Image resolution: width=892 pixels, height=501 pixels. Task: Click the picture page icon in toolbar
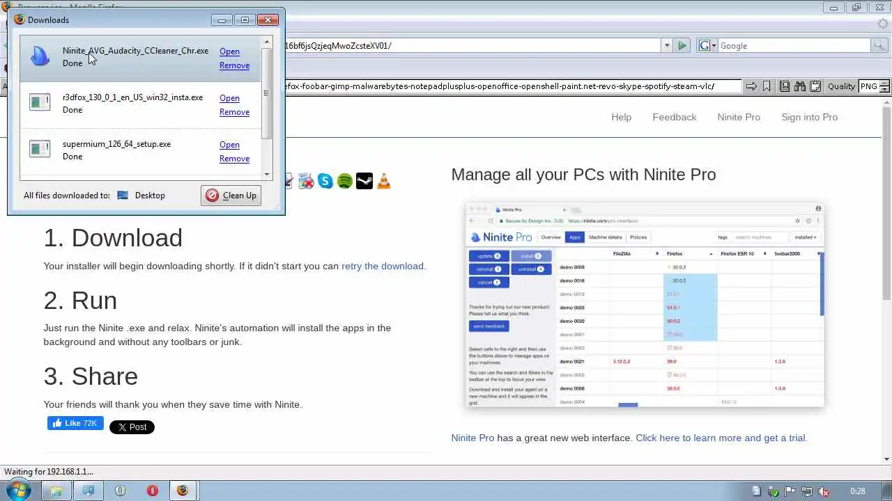tap(785, 86)
